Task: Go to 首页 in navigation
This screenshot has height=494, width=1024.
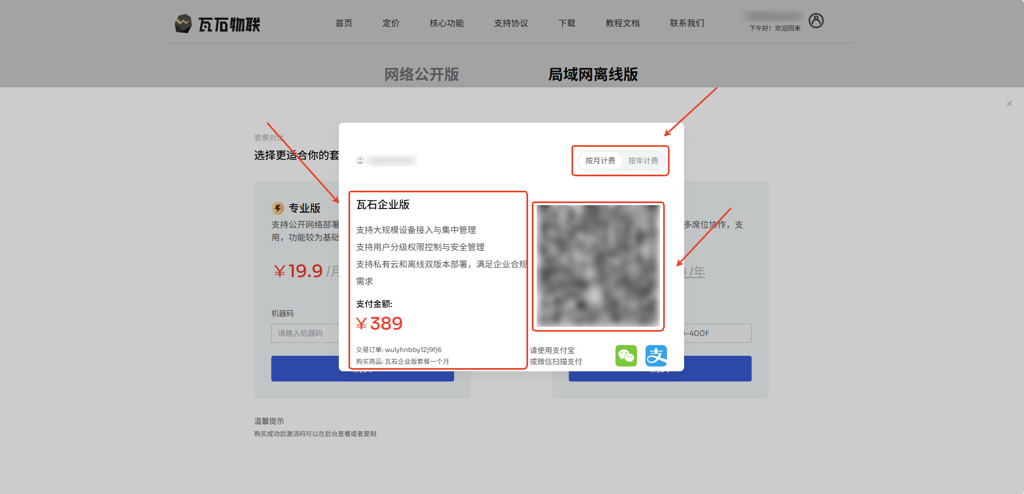Action: coord(344,23)
